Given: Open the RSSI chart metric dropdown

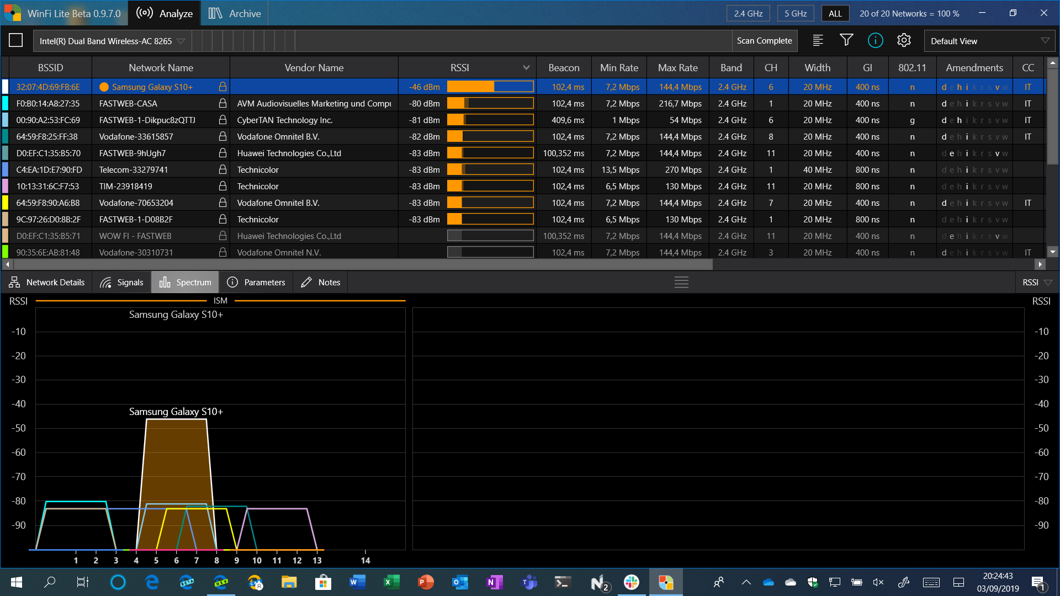Looking at the screenshot, I should point(1037,283).
